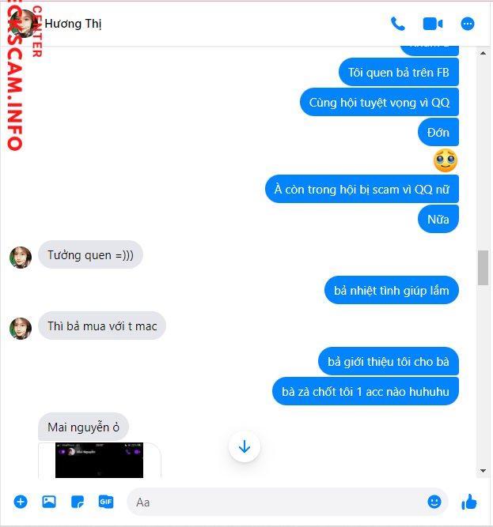This screenshot has width=493, height=527.
Task: Start a video call
Action: click(x=433, y=24)
